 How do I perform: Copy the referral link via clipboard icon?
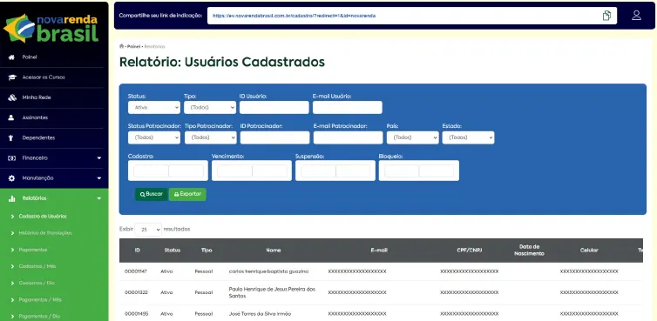(606, 16)
